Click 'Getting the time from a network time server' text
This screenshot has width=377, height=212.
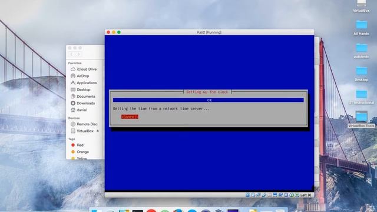(x=161, y=108)
